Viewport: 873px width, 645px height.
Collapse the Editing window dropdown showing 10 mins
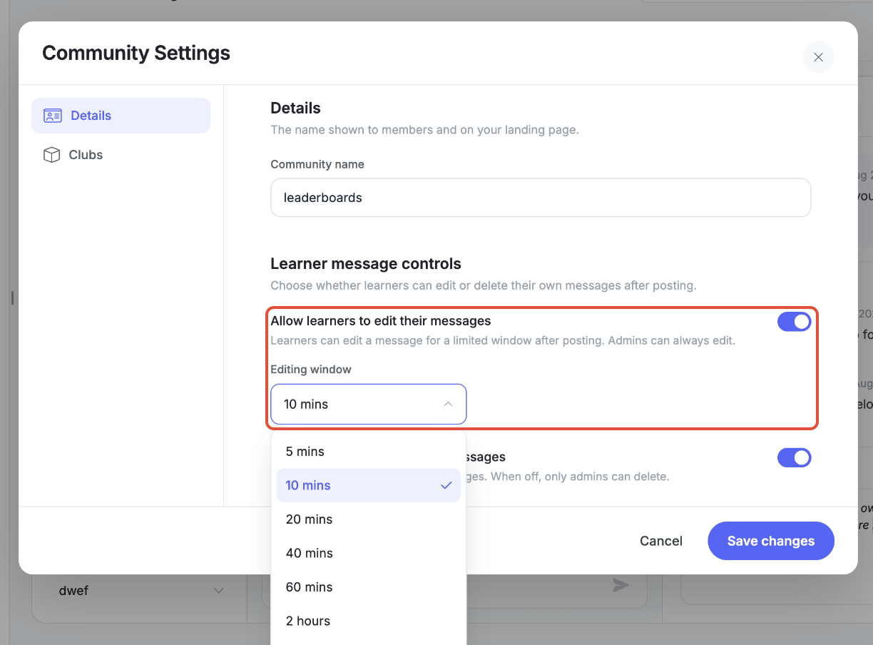tap(368, 404)
